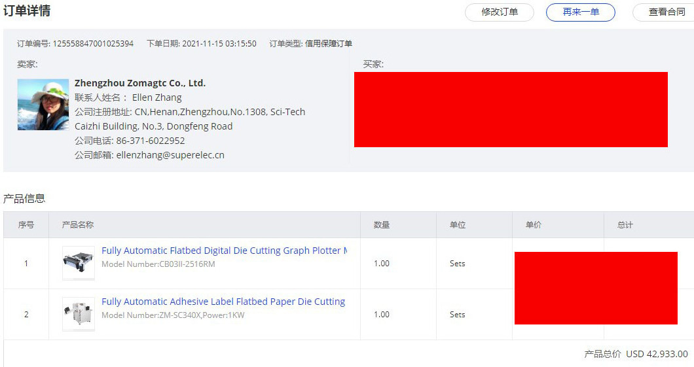Select the 单位 column header

coord(458,225)
